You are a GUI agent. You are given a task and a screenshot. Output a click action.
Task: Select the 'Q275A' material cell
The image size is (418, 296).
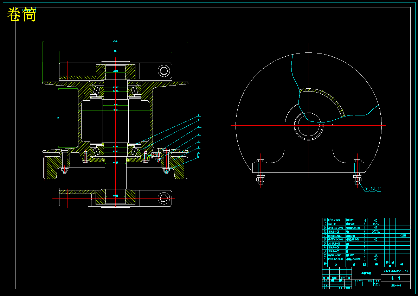tap(375, 232)
